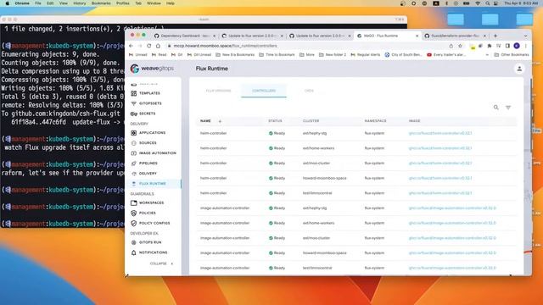The width and height of the screenshot is (543, 305).
Task: Open Spotlight search in macOS menu bar
Action: click(x=487, y=3)
